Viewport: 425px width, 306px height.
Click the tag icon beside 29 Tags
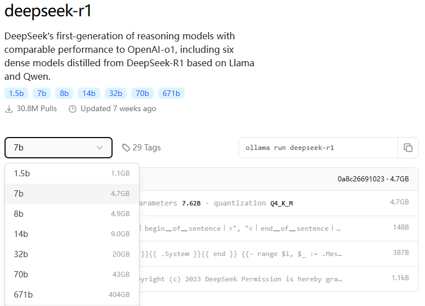(126, 148)
